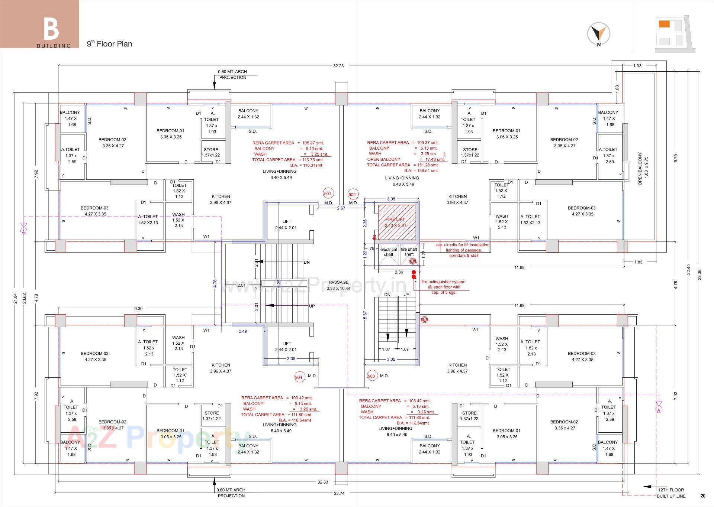
Task: Click the north compass arrow icon
Action: (x=599, y=33)
